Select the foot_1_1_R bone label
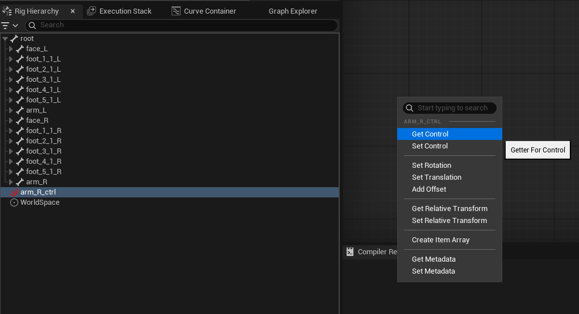This screenshot has width=579, height=314. pos(44,131)
